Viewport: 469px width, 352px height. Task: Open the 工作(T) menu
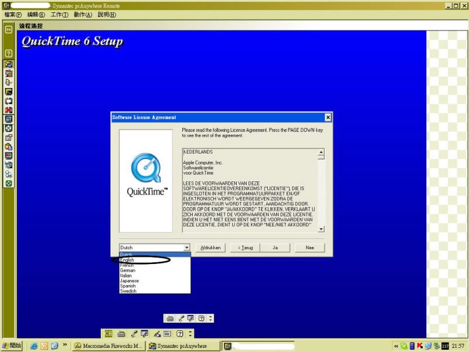tap(60, 15)
